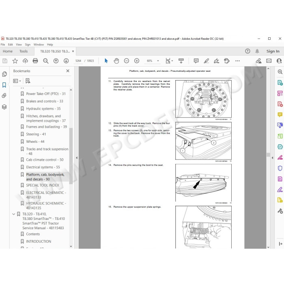284x284 pixels.
Task: Click the Save file toolbar icon
Action: tap(5, 61)
